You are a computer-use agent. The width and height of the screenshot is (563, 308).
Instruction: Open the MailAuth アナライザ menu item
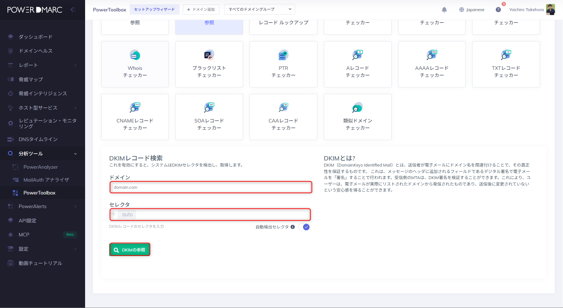point(46,180)
